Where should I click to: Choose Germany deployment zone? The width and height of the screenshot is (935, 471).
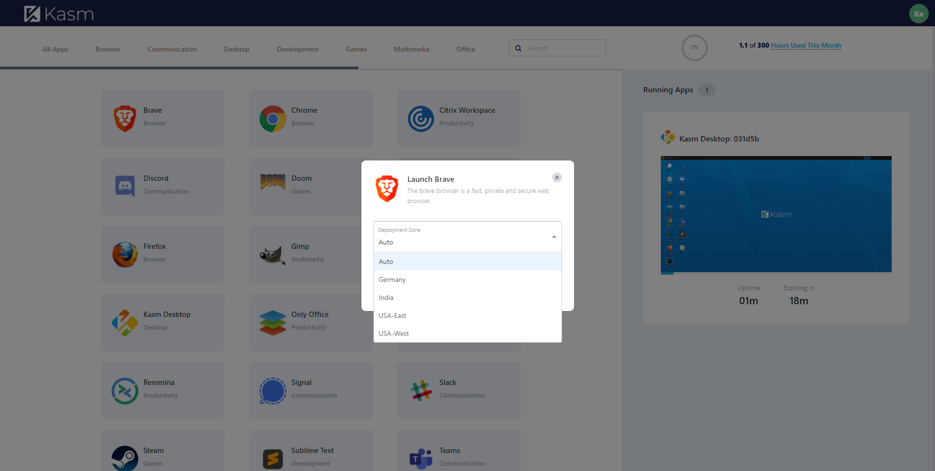[467, 279]
